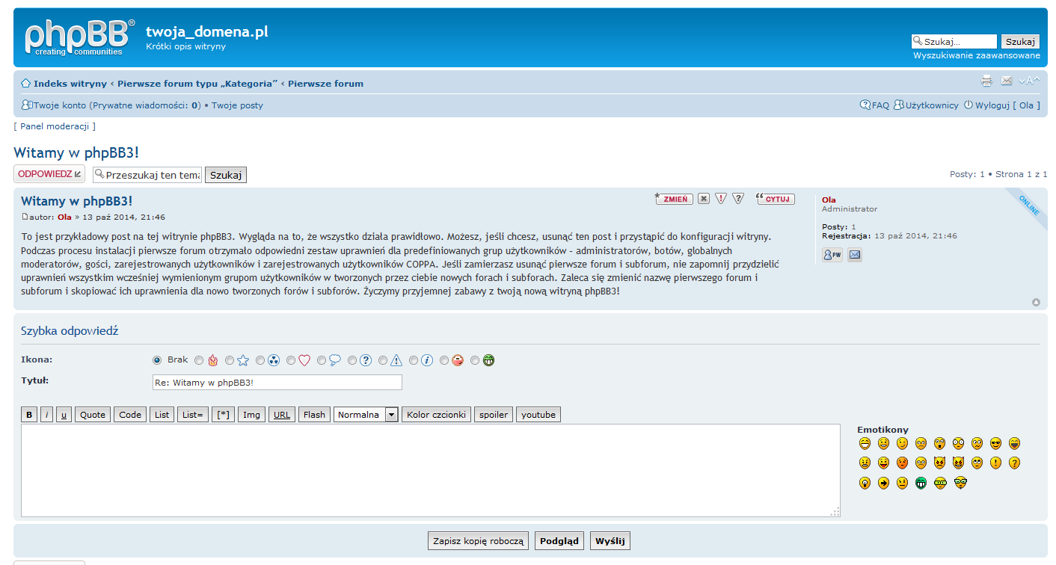This screenshot has width=1056, height=565.
Task: Delete the post with the X icon
Action: (704, 199)
